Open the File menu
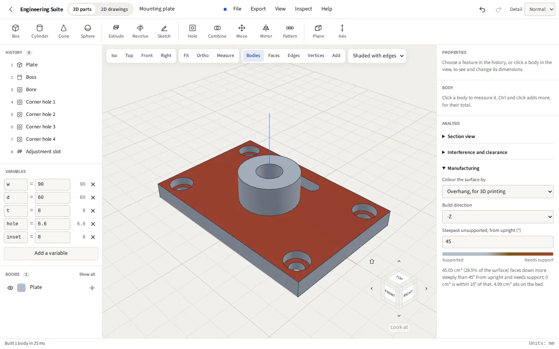The width and height of the screenshot is (559, 349). (237, 9)
